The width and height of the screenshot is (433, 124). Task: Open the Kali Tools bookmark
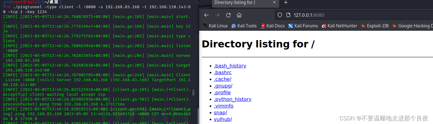click(244, 26)
